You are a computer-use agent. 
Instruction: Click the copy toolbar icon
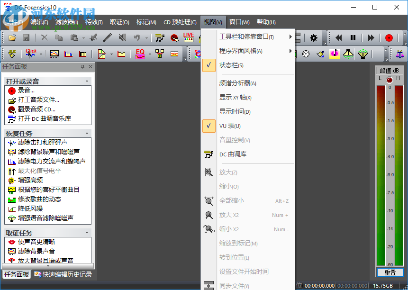[59, 38]
